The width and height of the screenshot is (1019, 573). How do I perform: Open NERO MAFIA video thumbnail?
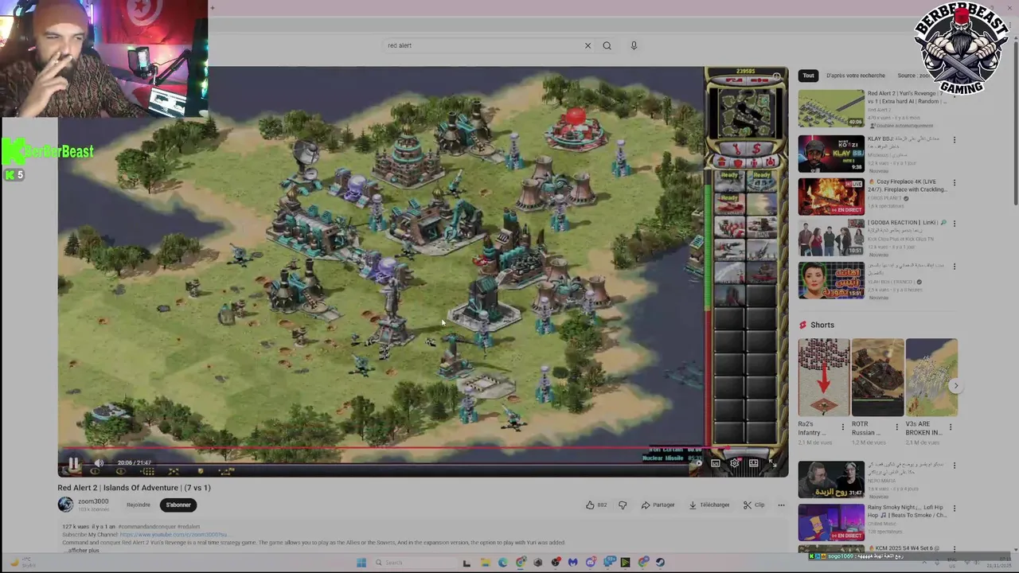pyautogui.click(x=831, y=479)
